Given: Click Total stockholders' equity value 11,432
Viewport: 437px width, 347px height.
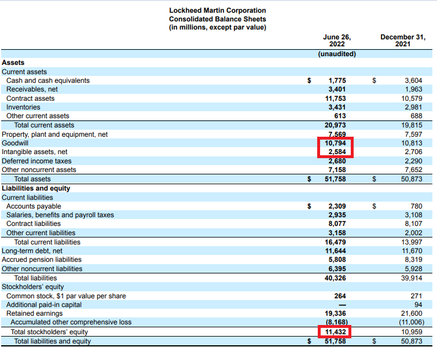Looking at the screenshot, I should (x=336, y=333).
